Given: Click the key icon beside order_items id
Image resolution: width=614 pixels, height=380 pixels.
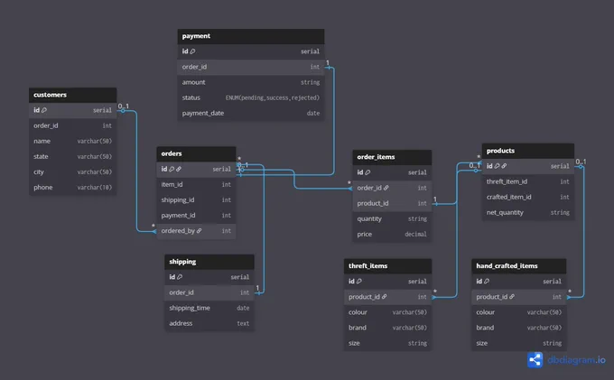Looking at the screenshot, I should (367, 172).
